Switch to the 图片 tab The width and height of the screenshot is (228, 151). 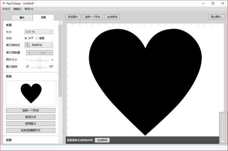[x=22, y=17]
